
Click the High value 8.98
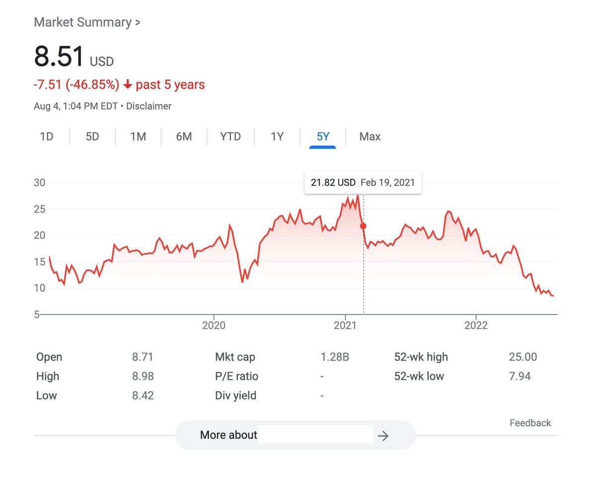tap(143, 376)
